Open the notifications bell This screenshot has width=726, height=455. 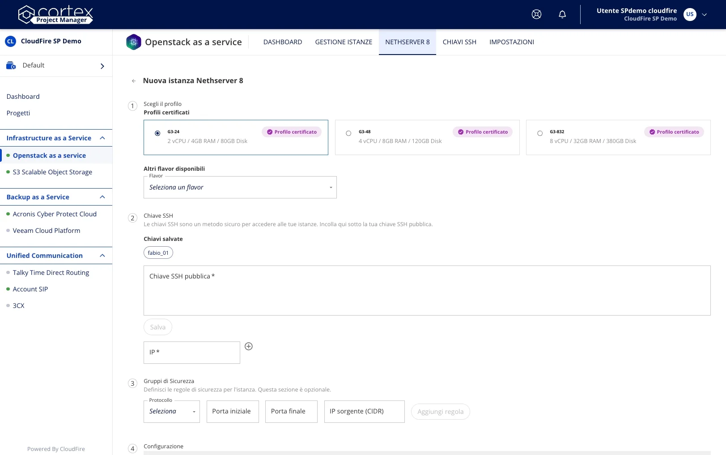pyautogui.click(x=562, y=14)
